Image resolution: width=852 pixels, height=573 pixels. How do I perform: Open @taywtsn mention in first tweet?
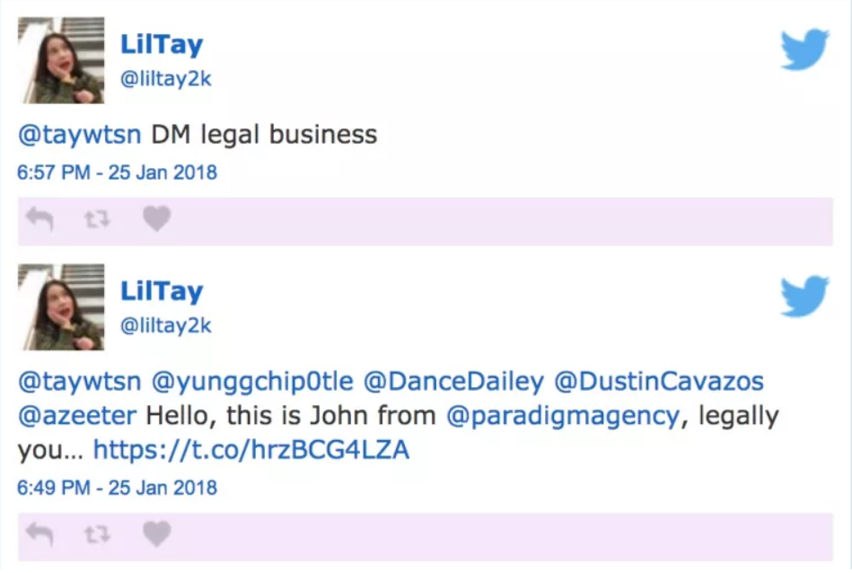click(79, 135)
